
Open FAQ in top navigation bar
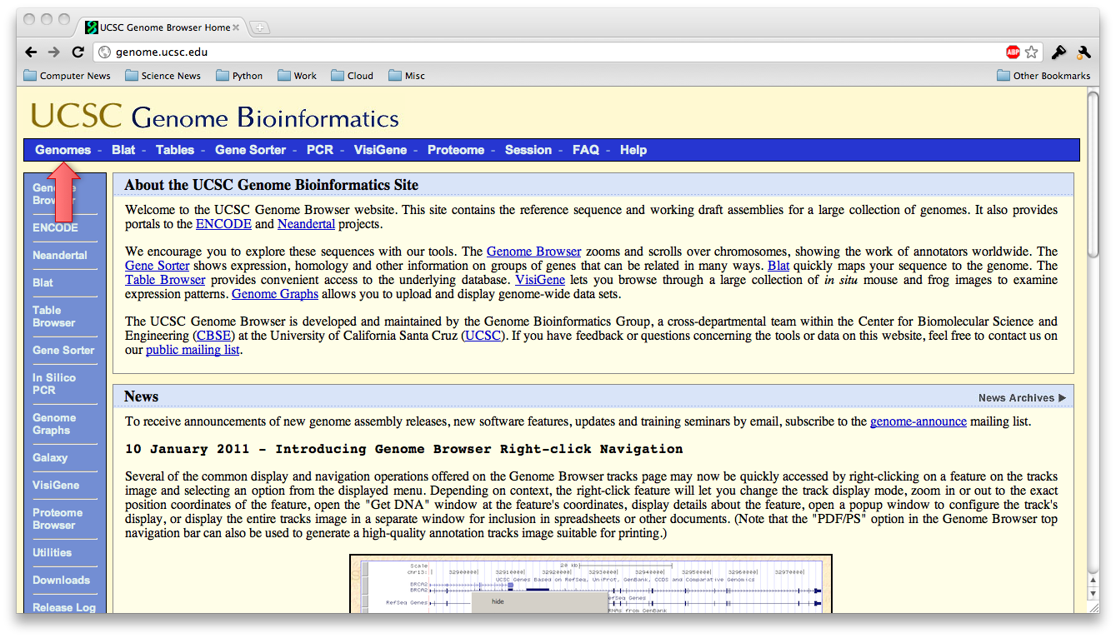[586, 150]
